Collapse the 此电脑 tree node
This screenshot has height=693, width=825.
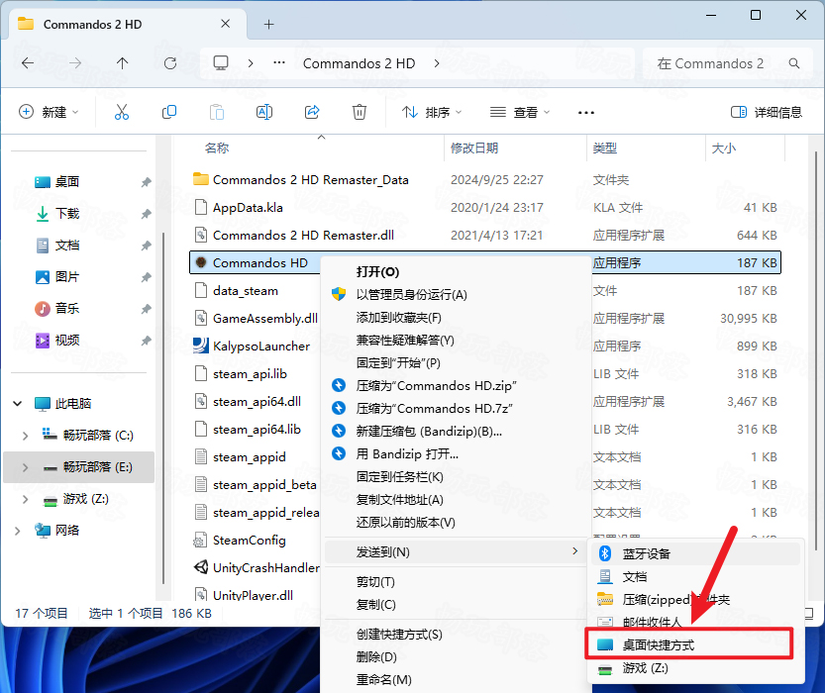tap(18, 403)
